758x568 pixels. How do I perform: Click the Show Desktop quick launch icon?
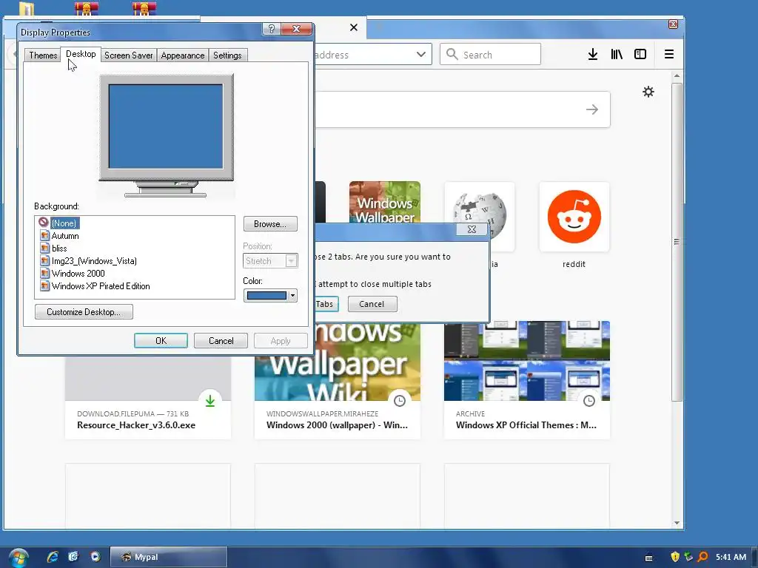(73, 557)
